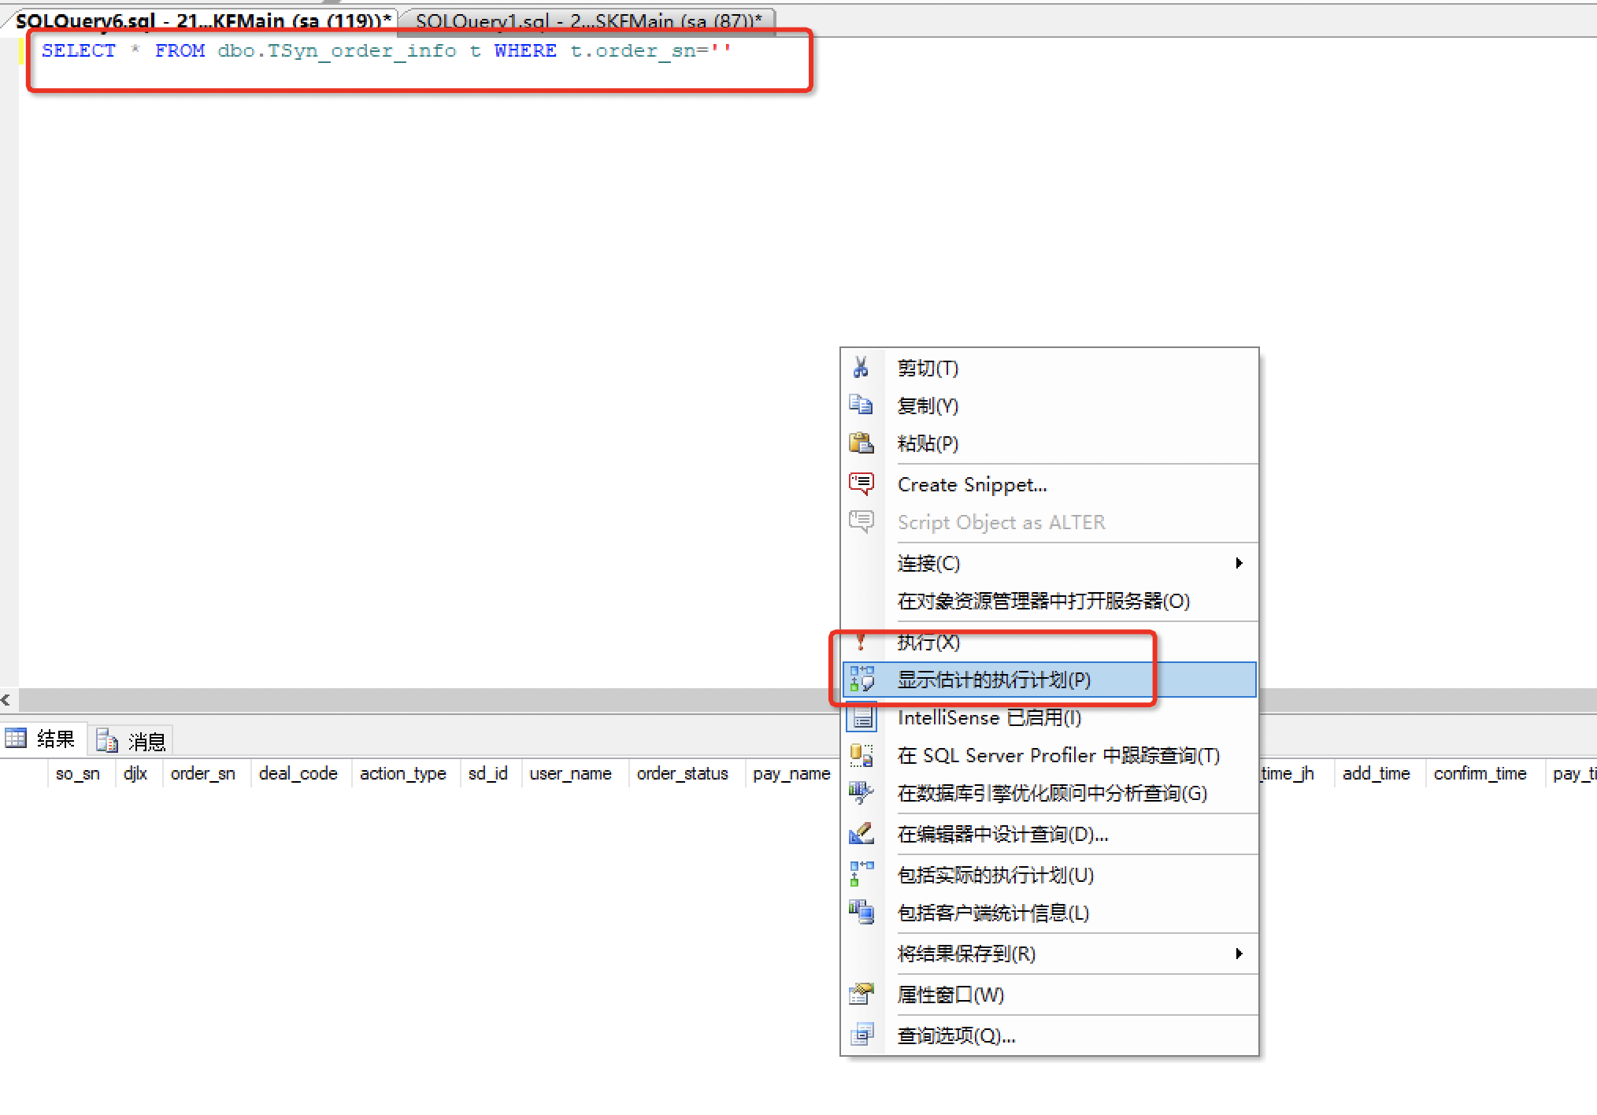Click the design query in editor icon
This screenshot has width=1597, height=1115.
861,834
